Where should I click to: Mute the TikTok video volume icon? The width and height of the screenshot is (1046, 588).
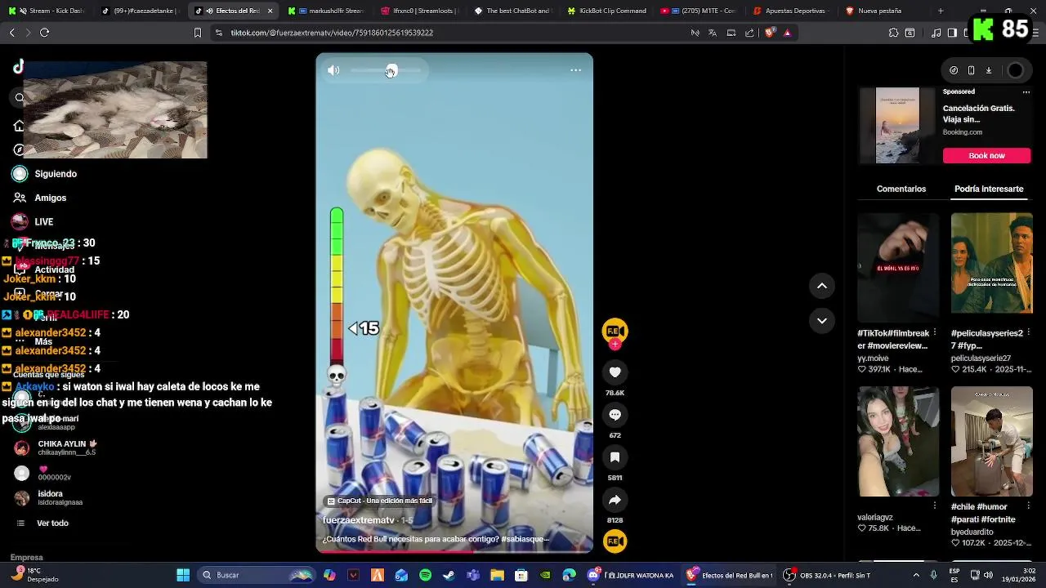(333, 70)
